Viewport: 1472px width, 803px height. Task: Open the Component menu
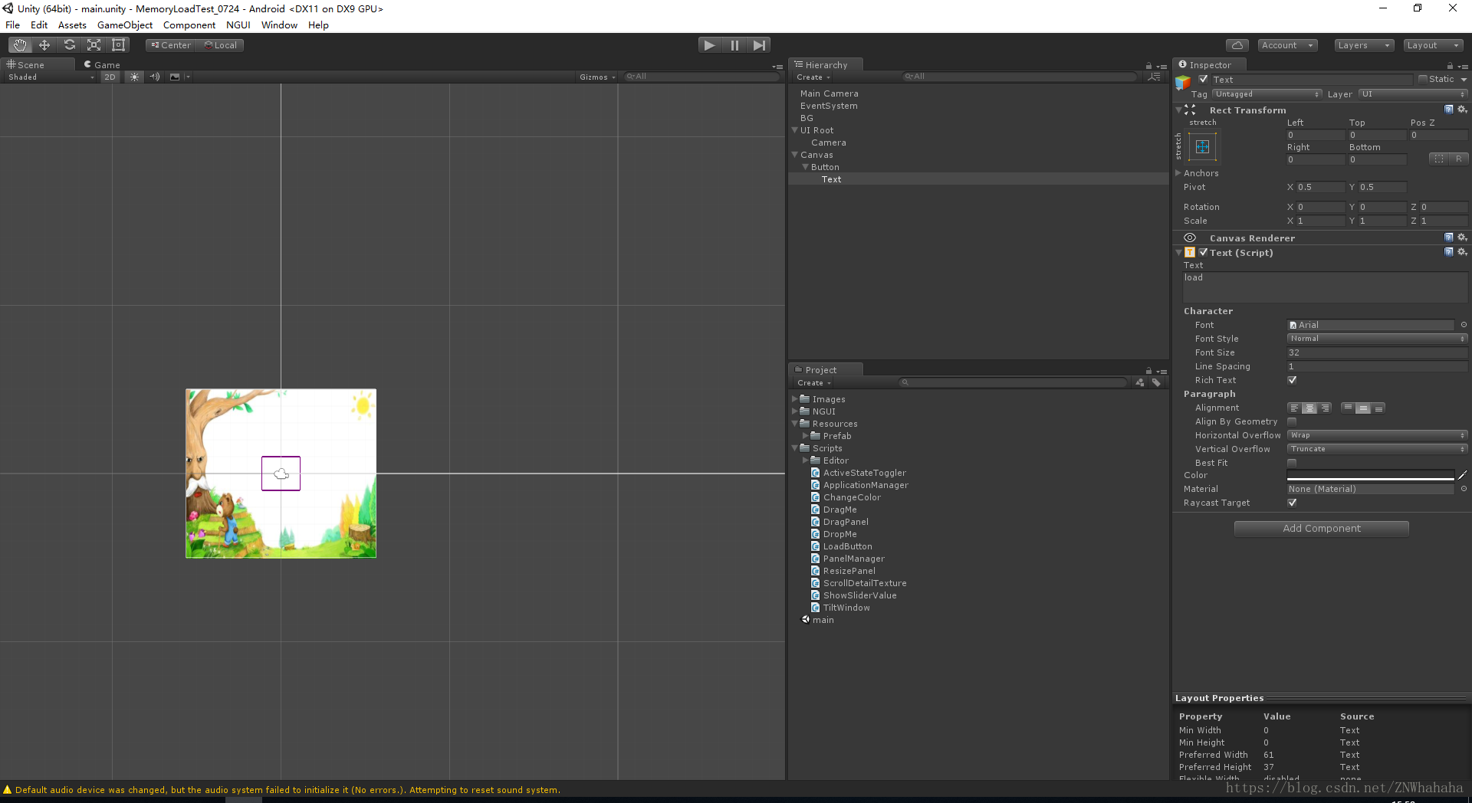pyautogui.click(x=189, y=25)
